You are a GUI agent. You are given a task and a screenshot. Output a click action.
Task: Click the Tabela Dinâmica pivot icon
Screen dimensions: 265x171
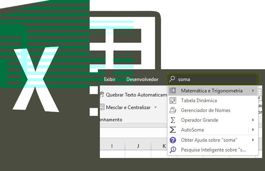pos(173,101)
